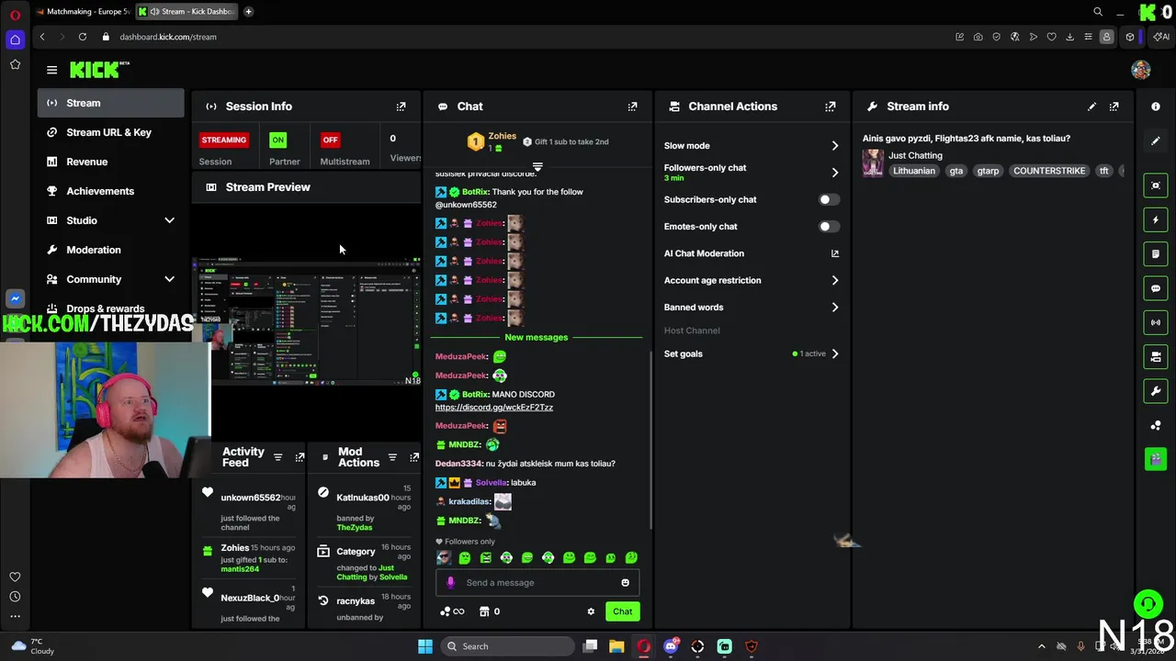
Task: Open File Explorer from taskbar
Action: 616,646
